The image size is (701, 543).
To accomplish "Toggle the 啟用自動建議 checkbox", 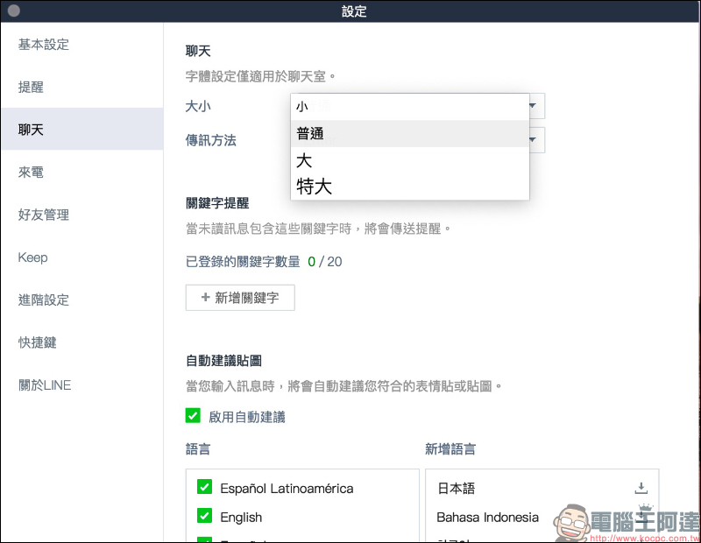I will (193, 415).
